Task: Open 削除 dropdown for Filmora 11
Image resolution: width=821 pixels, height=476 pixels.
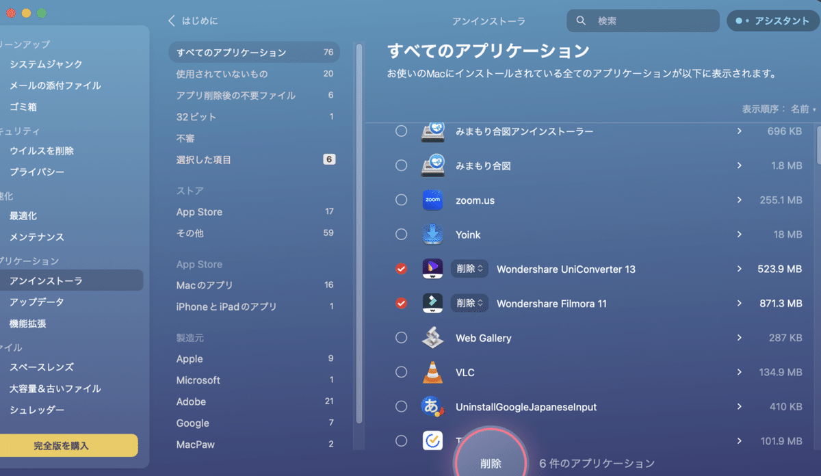Action: 469,303
